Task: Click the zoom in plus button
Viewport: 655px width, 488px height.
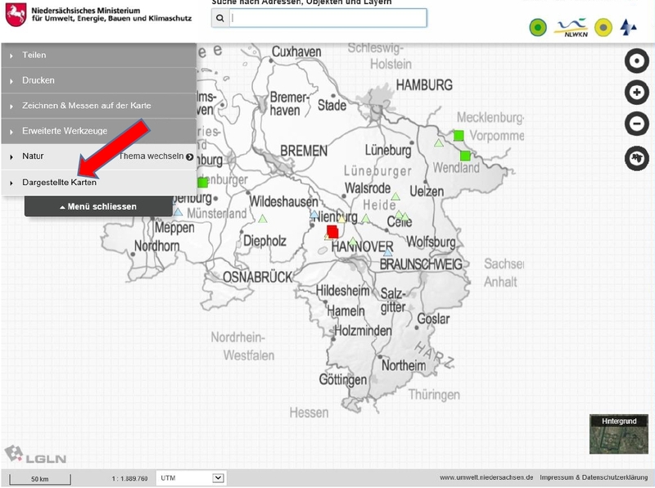Action: (636, 93)
